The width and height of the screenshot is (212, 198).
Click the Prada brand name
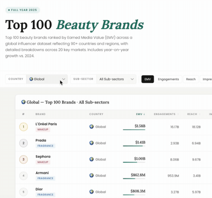click(41, 140)
